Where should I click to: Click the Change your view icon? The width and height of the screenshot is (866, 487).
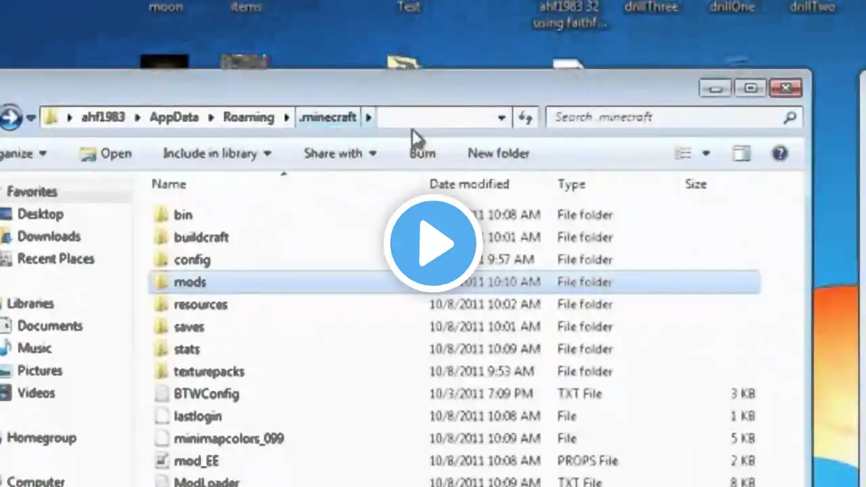[684, 154]
